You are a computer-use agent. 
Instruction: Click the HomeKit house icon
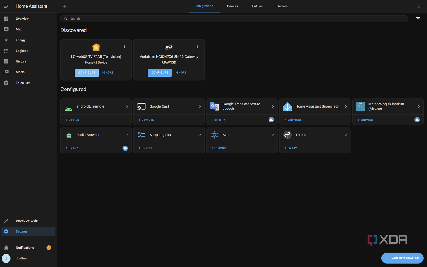point(96,47)
